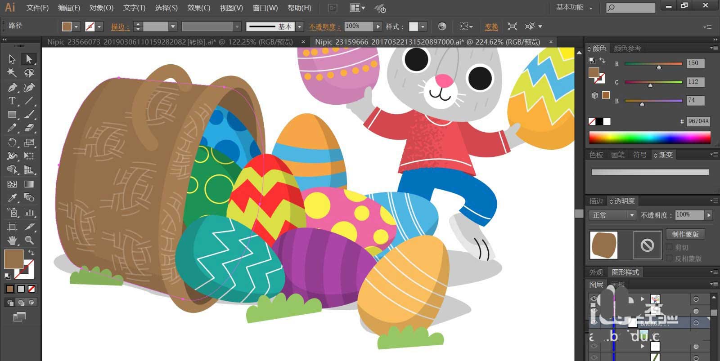Screen dimensions: 720x361
Task: Open the 对象(O) menu
Action: point(101,8)
